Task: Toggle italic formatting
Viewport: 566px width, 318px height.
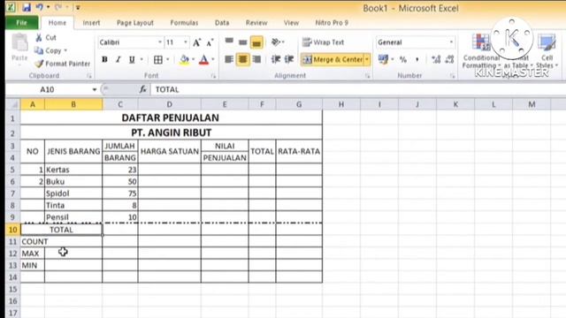Action: click(118, 59)
